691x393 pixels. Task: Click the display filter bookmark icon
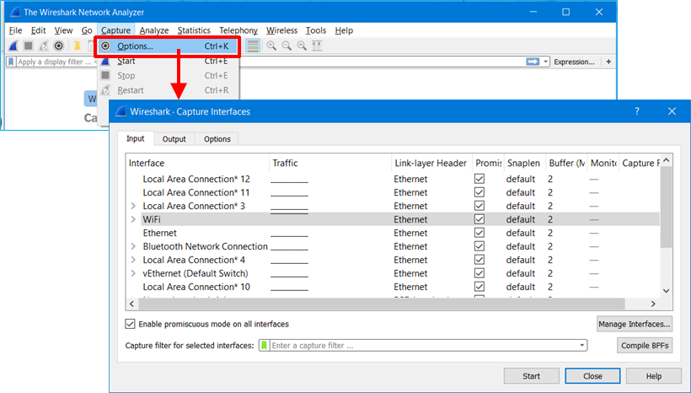[x=12, y=62]
